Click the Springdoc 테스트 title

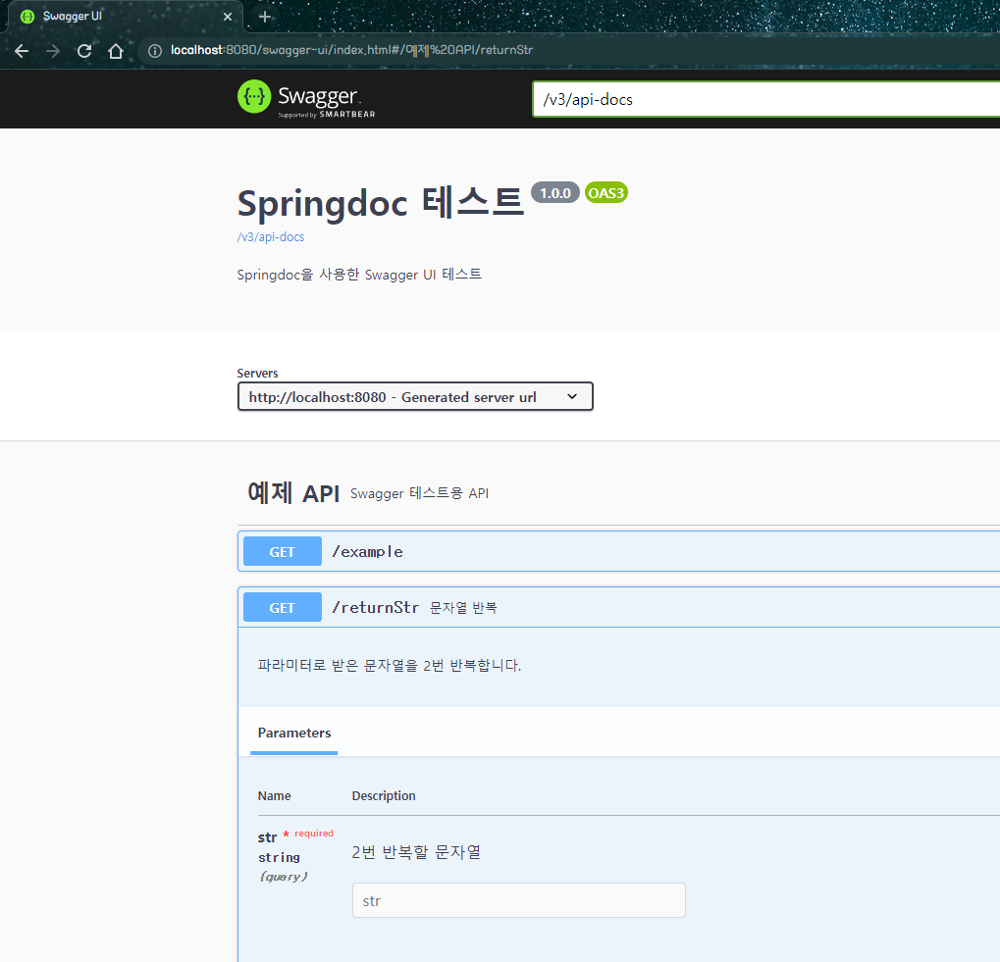click(x=380, y=203)
